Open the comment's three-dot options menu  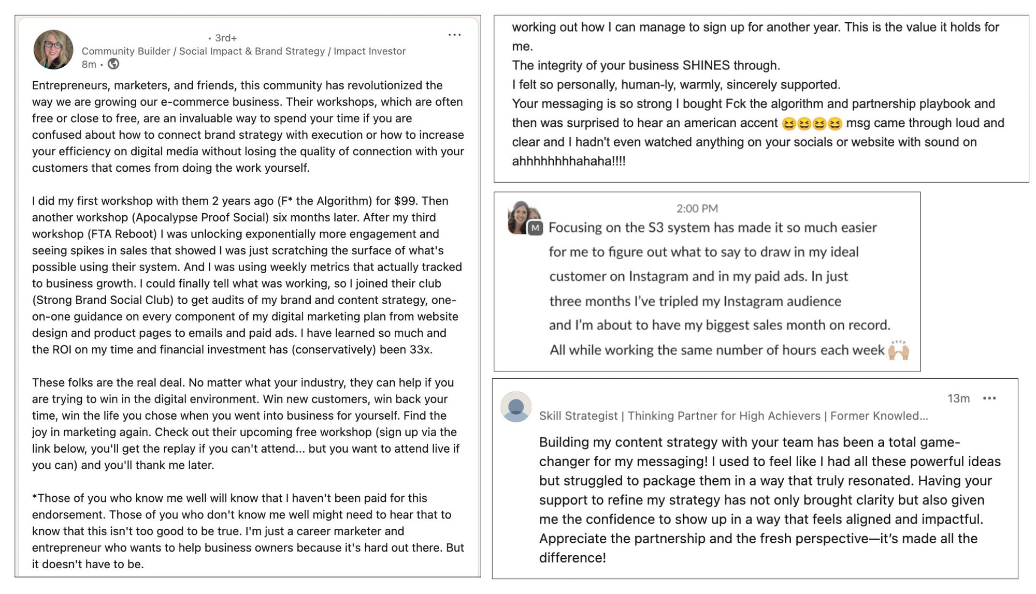coord(989,398)
